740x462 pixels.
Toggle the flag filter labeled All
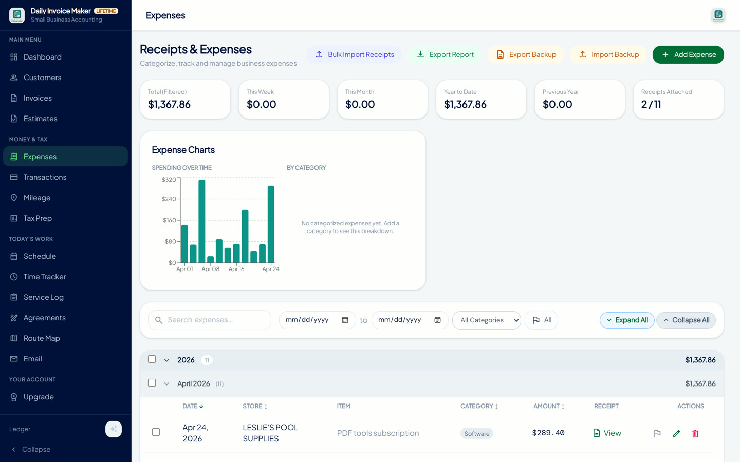point(542,320)
